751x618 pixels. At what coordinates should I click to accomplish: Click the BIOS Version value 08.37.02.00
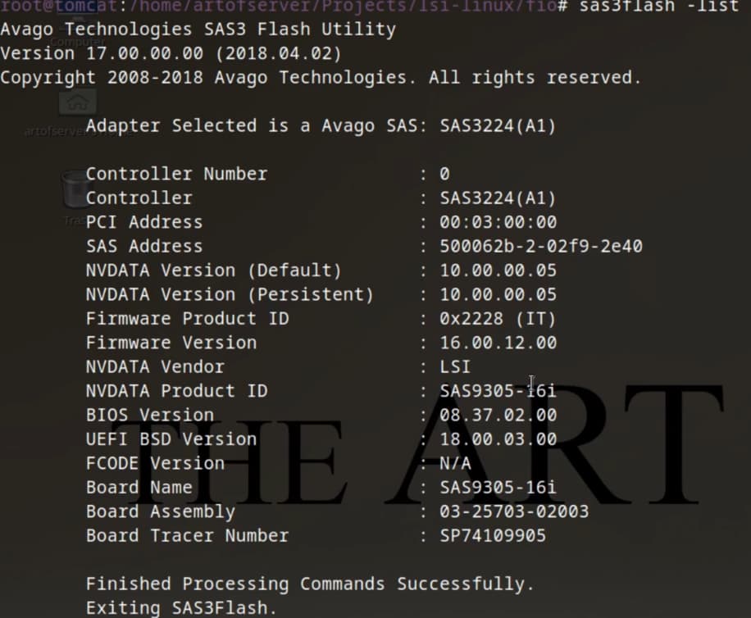498,415
